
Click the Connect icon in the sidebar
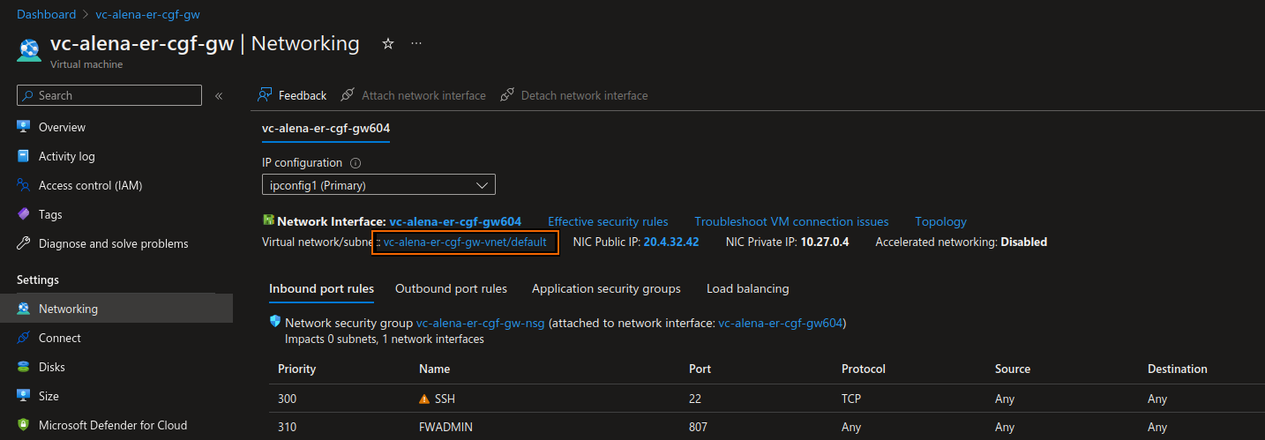24,338
